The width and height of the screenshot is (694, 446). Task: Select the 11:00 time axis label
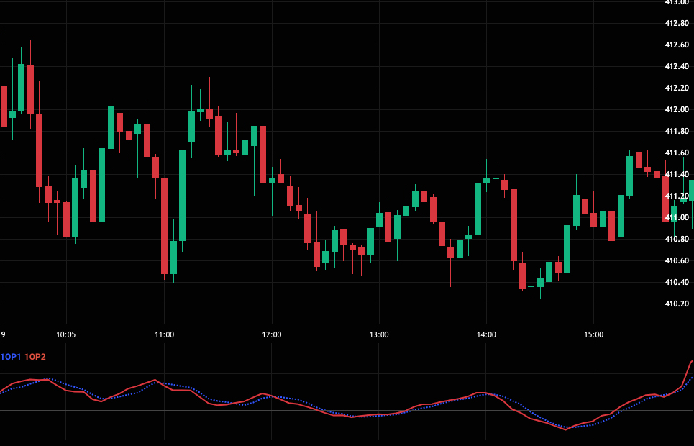[164, 334]
